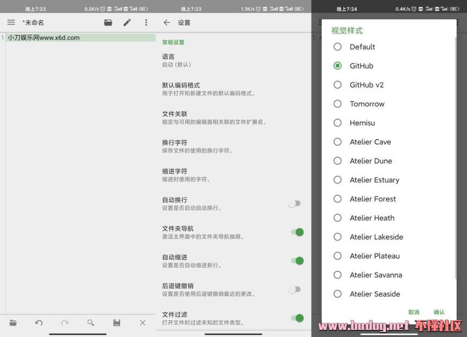Tap the back arrow beside 设置
The width and height of the screenshot is (467, 337).
pyautogui.click(x=167, y=22)
